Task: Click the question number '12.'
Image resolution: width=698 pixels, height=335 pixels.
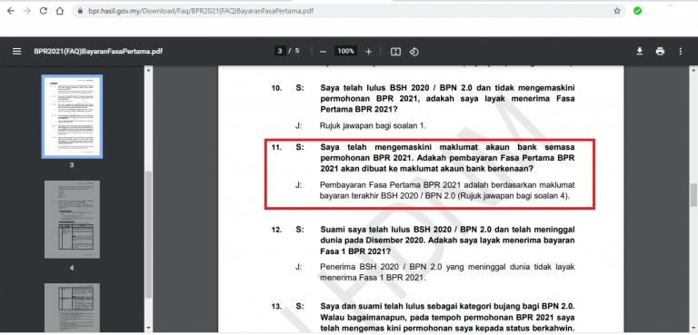Action: click(276, 230)
